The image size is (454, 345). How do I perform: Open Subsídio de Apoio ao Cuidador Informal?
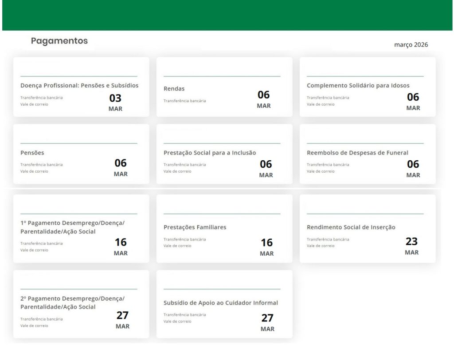tap(220, 303)
